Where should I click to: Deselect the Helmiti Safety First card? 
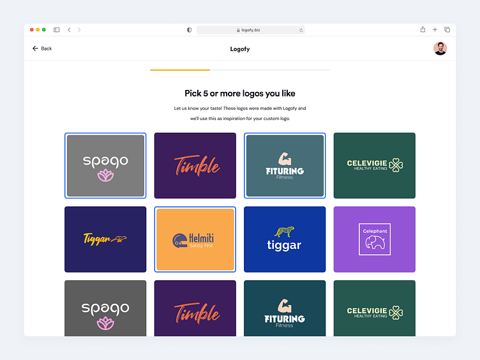pyautogui.click(x=195, y=239)
